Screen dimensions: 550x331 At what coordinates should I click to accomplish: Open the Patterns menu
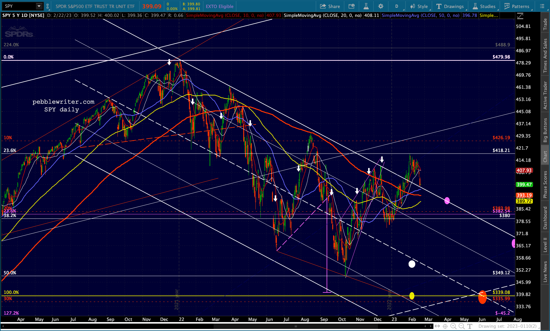pos(516,6)
